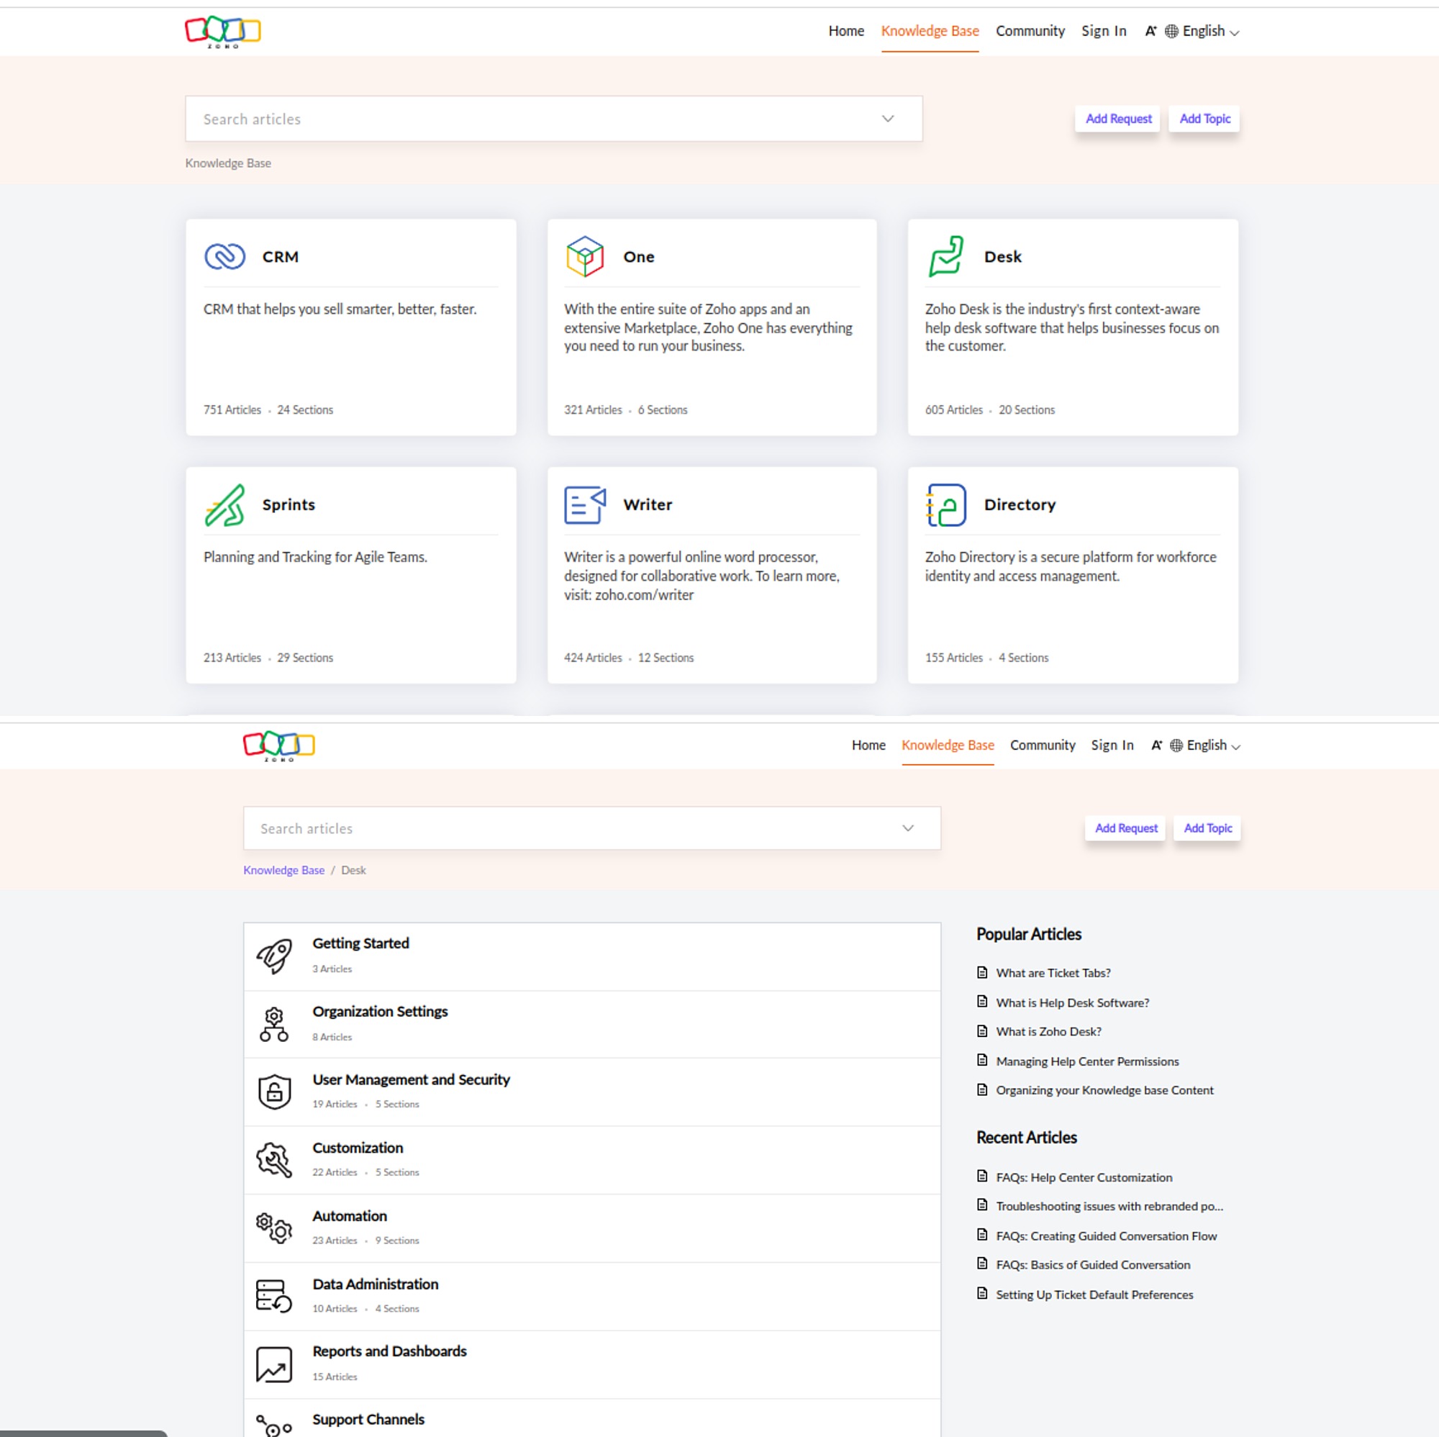Click the Sprints axe icon
Viewport: 1439px width, 1437px height.
pos(224,504)
